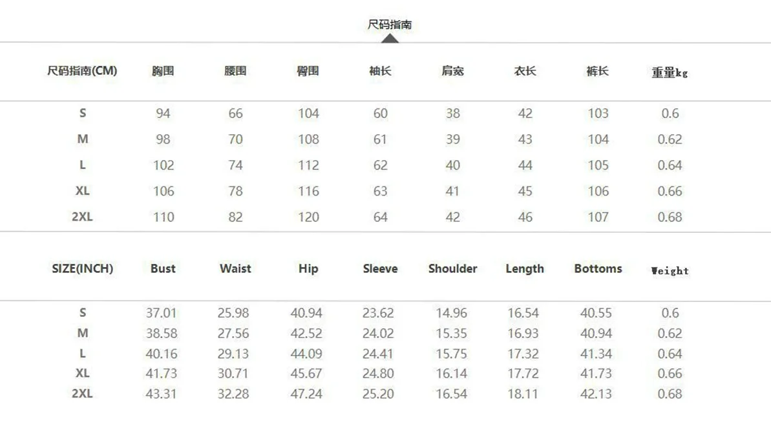Select the 胸围 column header

[x=163, y=71]
